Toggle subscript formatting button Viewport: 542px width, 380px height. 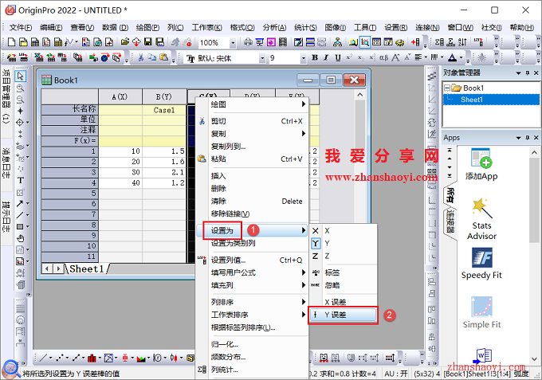360,57
